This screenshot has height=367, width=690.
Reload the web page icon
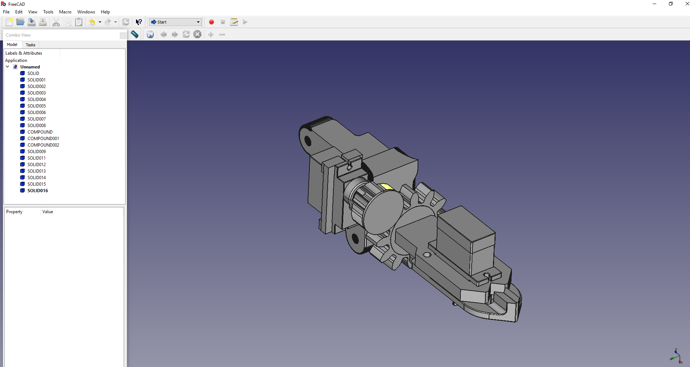(x=186, y=34)
